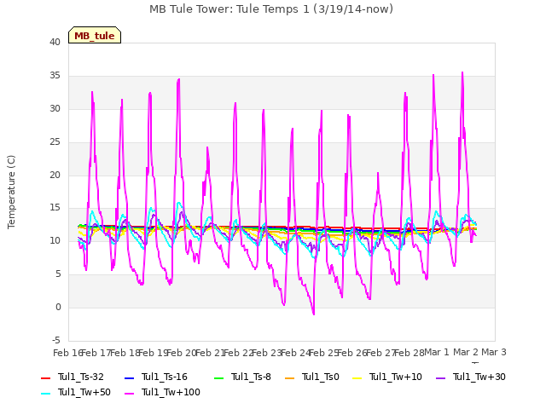Click the Feb 24 x-axis label

point(295,353)
